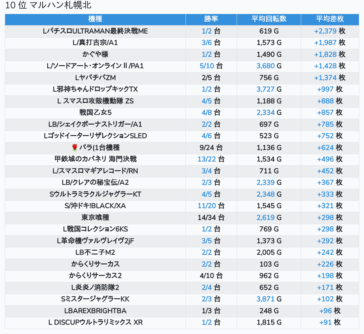
Task: Click the 3/6 台 win rate cell
Action: tap(211, 43)
